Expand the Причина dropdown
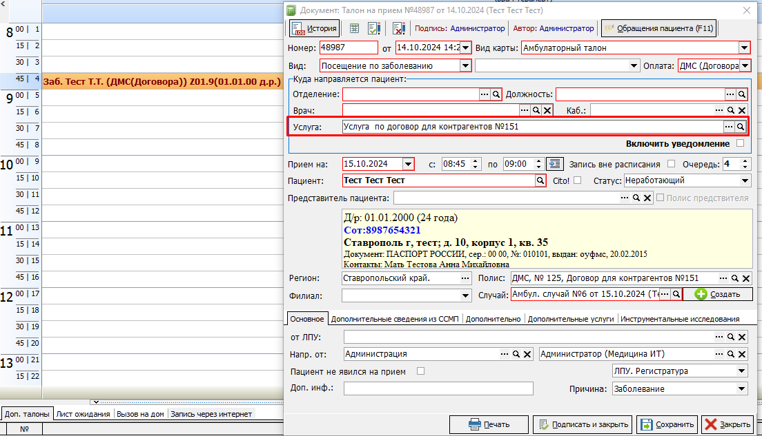The width and height of the screenshot is (762, 436). 741,389
